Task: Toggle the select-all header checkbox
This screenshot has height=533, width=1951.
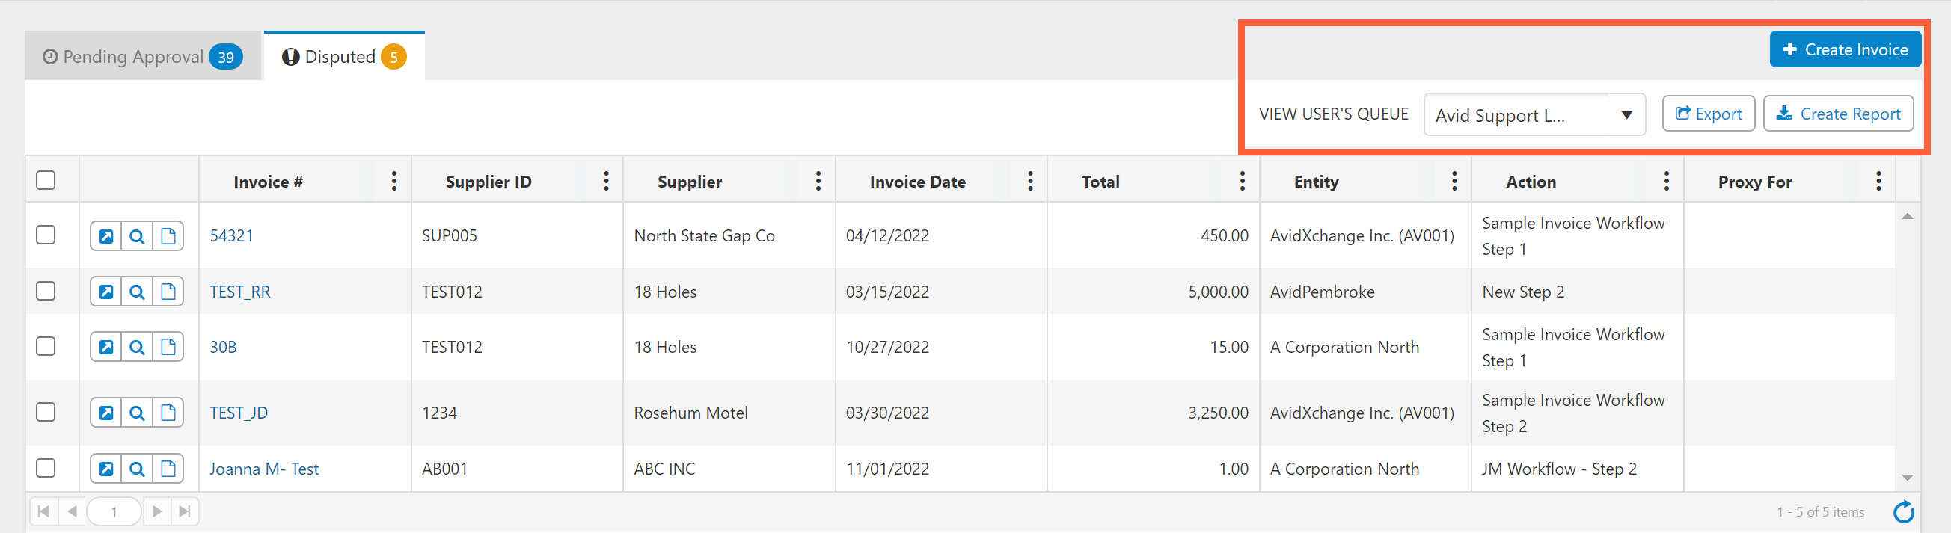Action: [46, 180]
